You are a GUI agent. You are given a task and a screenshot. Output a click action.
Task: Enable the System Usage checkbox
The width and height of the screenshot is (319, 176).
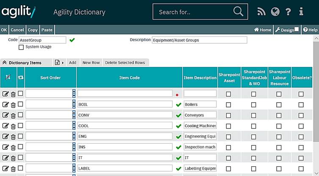point(21,47)
